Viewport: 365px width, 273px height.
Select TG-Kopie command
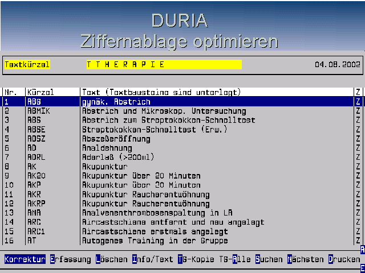[x=196, y=259]
